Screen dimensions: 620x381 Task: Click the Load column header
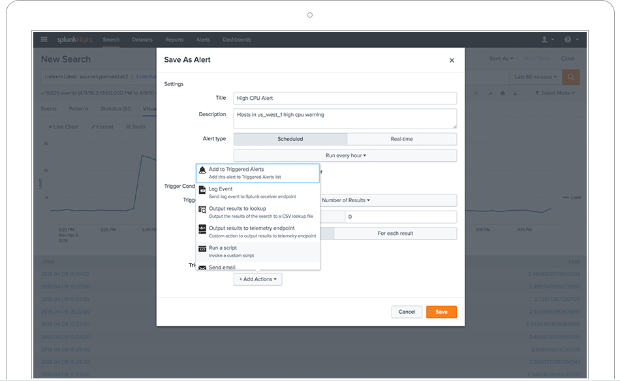[574, 262]
